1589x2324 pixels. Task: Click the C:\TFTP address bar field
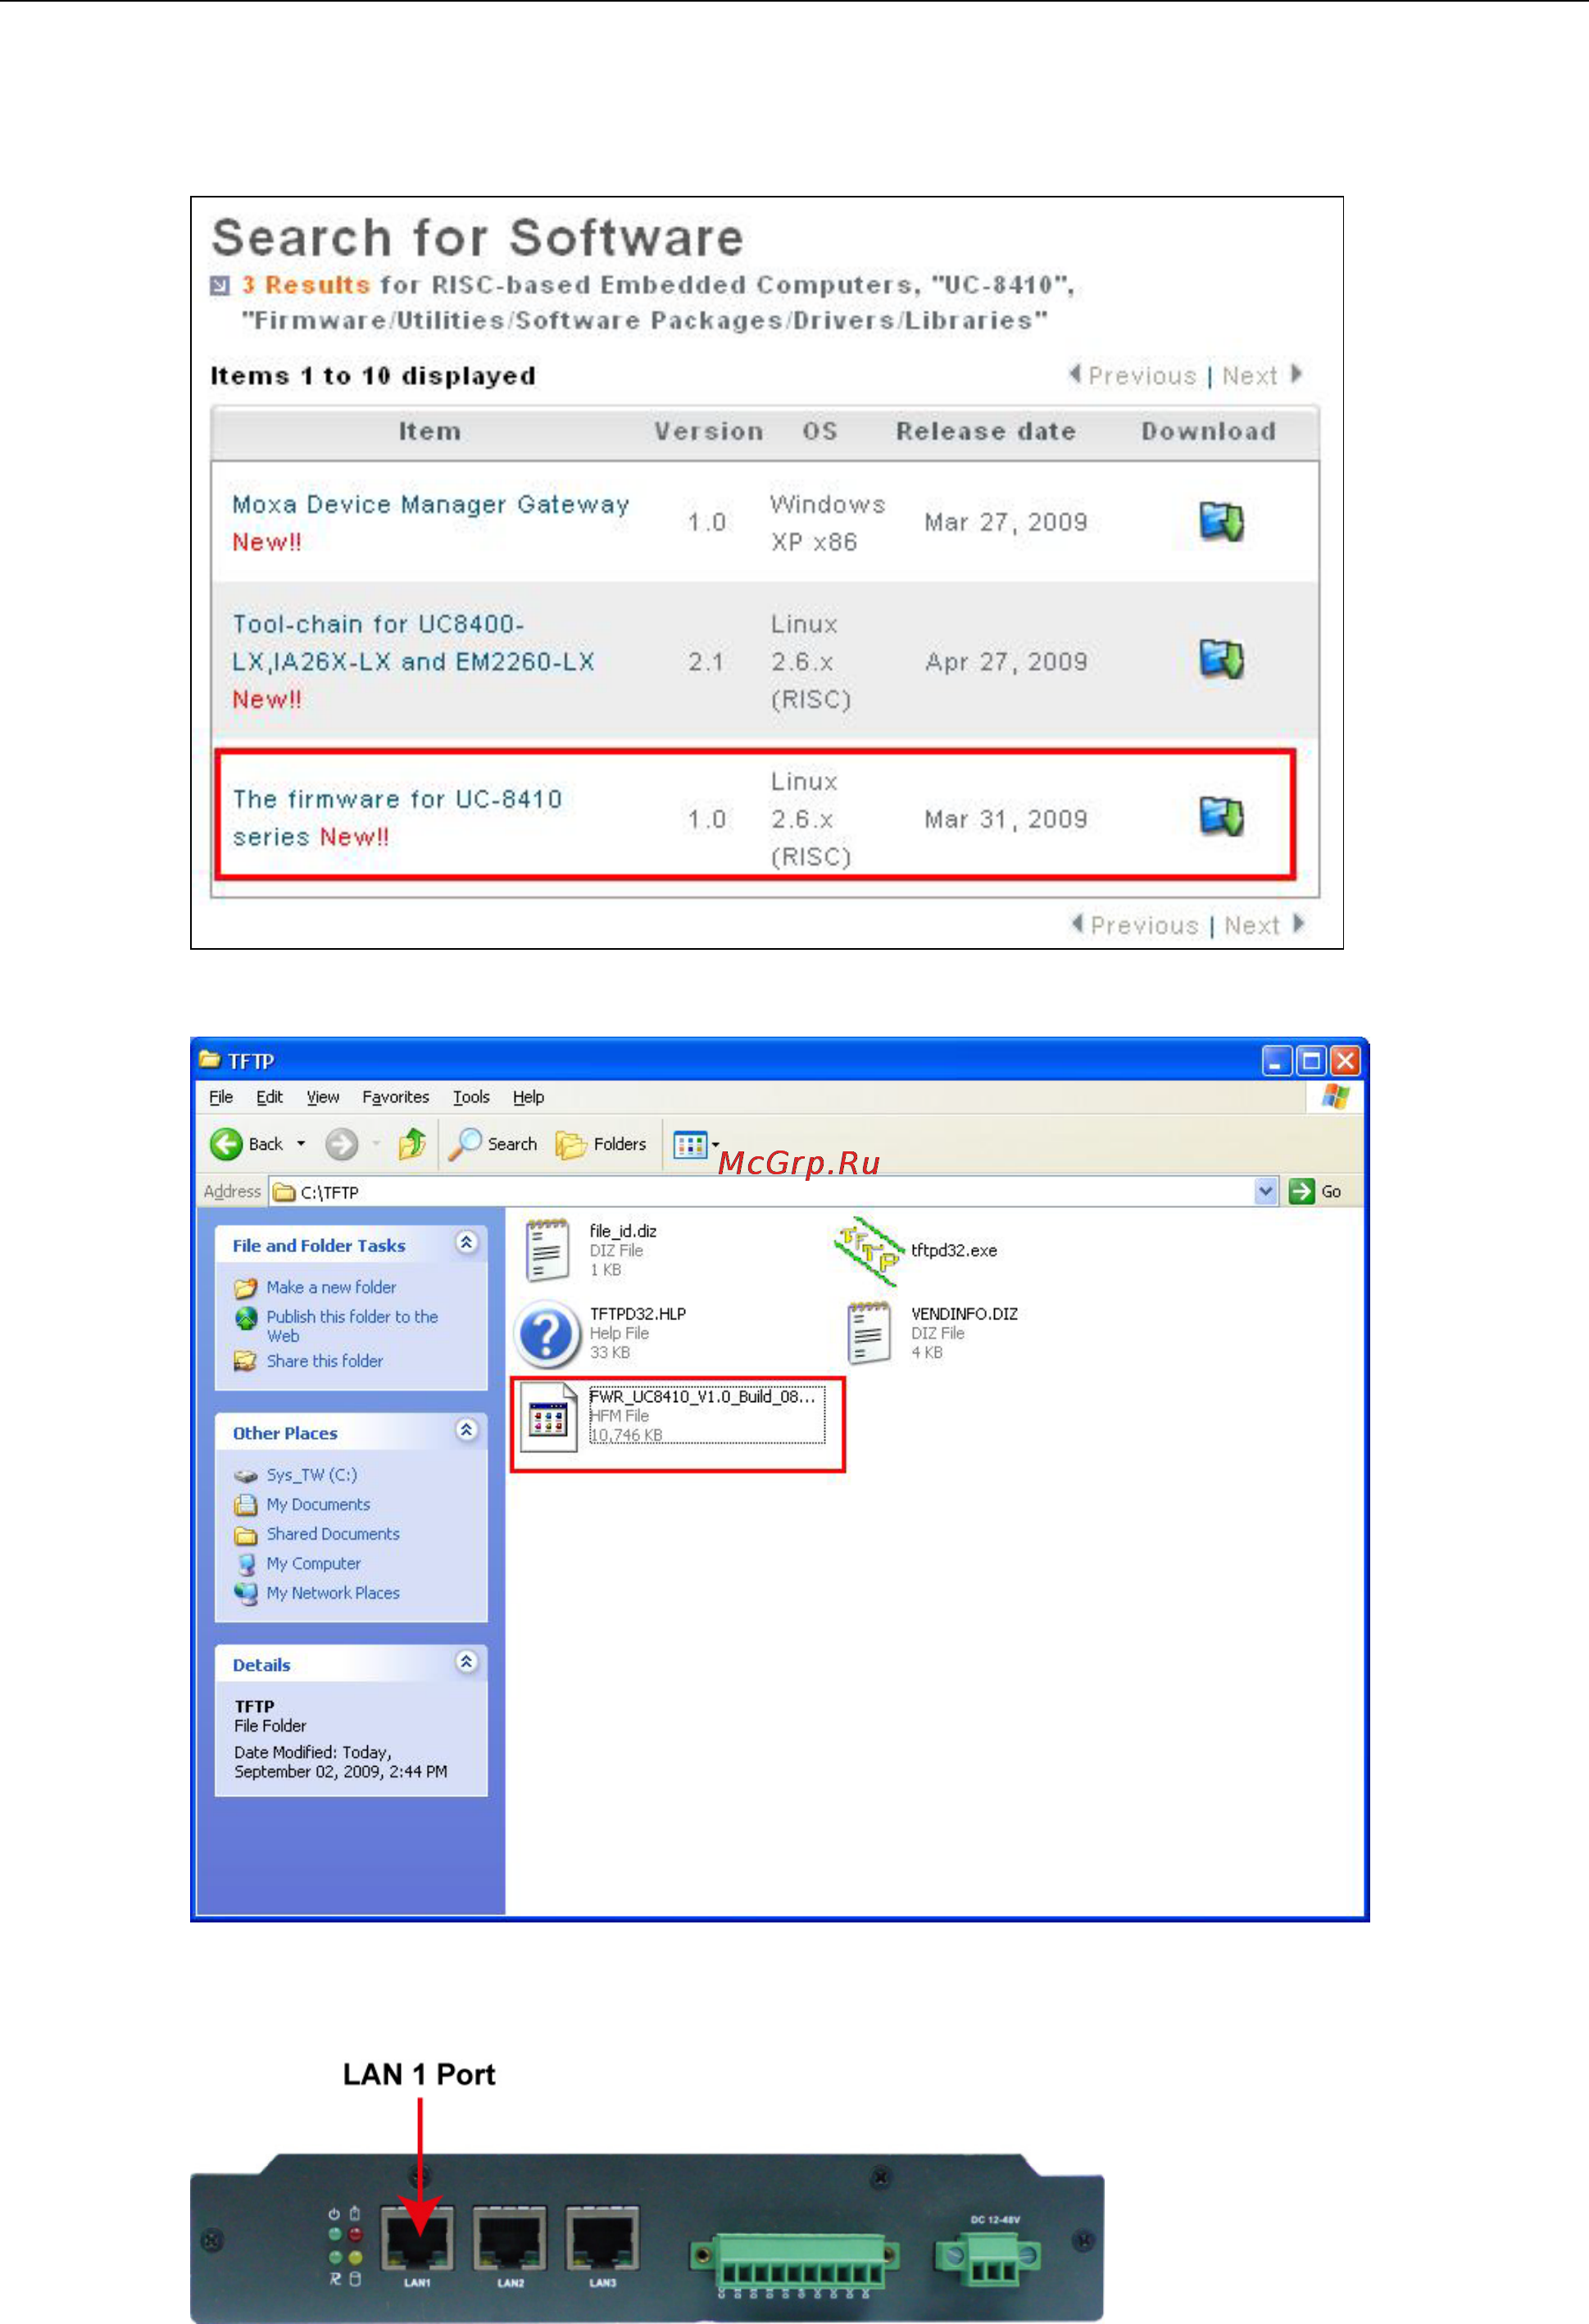pyautogui.click(x=764, y=1192)
